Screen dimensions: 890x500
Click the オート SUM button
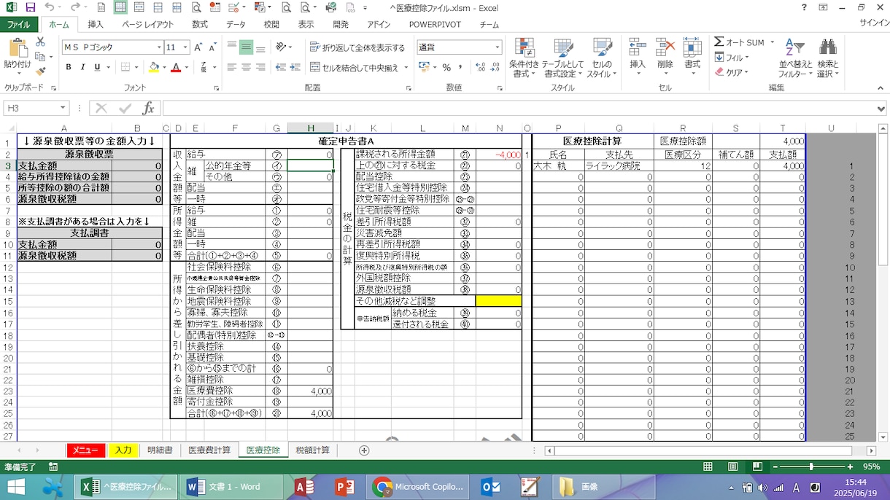click(740, 42)
